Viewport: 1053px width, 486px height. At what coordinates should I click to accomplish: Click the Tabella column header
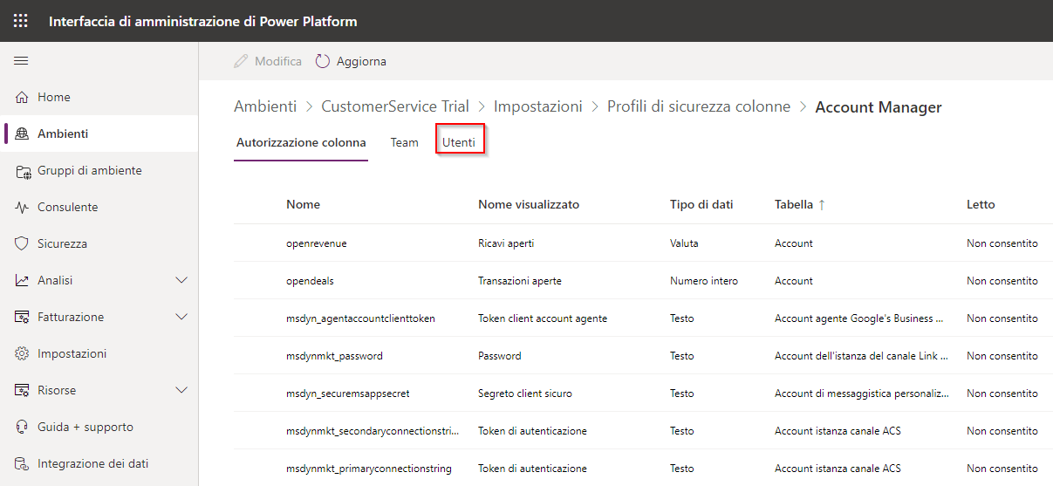pos(793,204)
